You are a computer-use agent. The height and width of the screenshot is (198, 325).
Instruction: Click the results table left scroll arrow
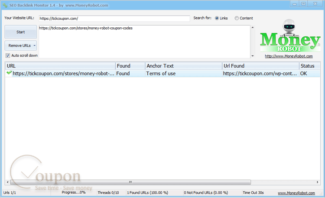point(8,182)
